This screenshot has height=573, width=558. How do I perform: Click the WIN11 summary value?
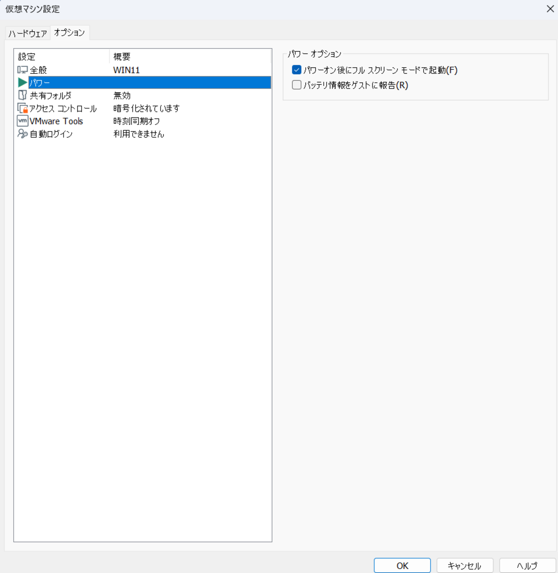(x=126, y=70)
